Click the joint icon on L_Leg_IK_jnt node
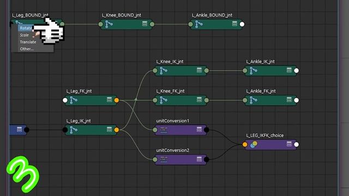 (x=74, y=130)
